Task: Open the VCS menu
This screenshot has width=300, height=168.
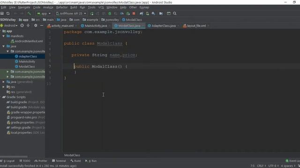Action: [x=101, y=7]
